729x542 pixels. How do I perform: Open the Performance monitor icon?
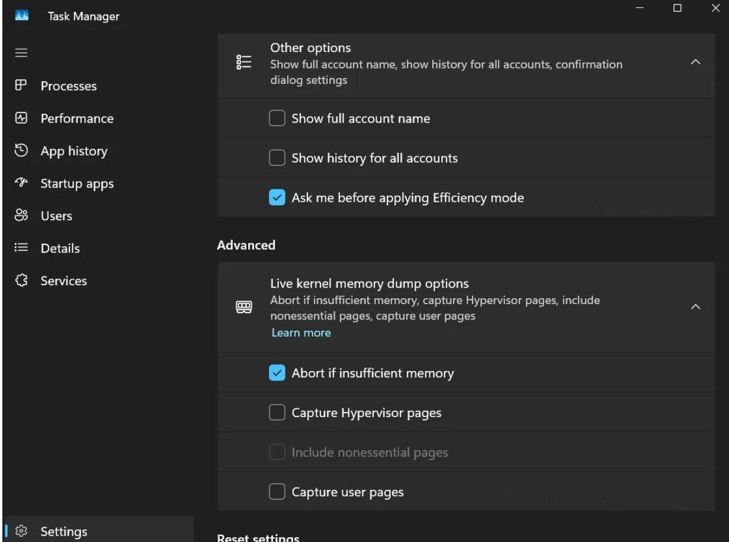pyautogui.click(x=20, y=118)
